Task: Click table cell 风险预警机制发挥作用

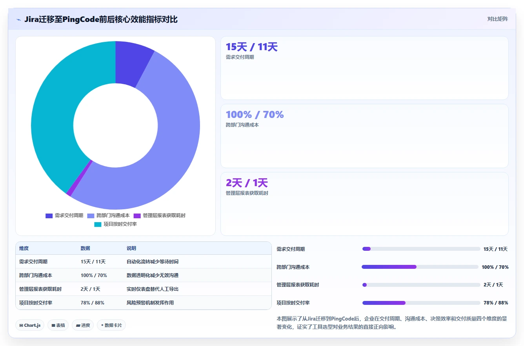Action: 150,303
